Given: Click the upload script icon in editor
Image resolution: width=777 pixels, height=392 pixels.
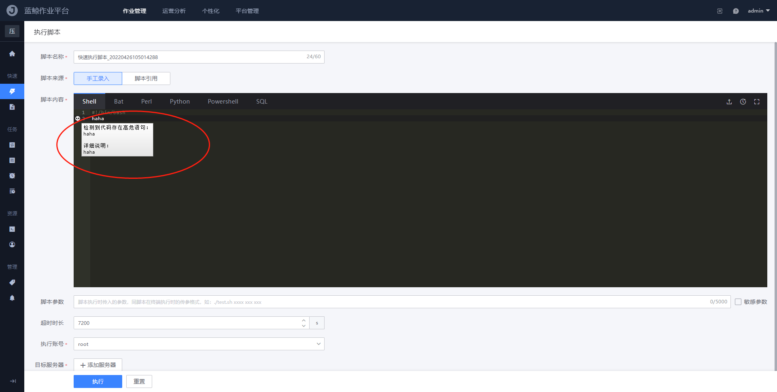Looking at the screenshot, I should pyautogui.click(x=729, y=102).
